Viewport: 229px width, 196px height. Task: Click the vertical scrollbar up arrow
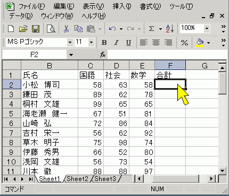[x=222, y=68]
